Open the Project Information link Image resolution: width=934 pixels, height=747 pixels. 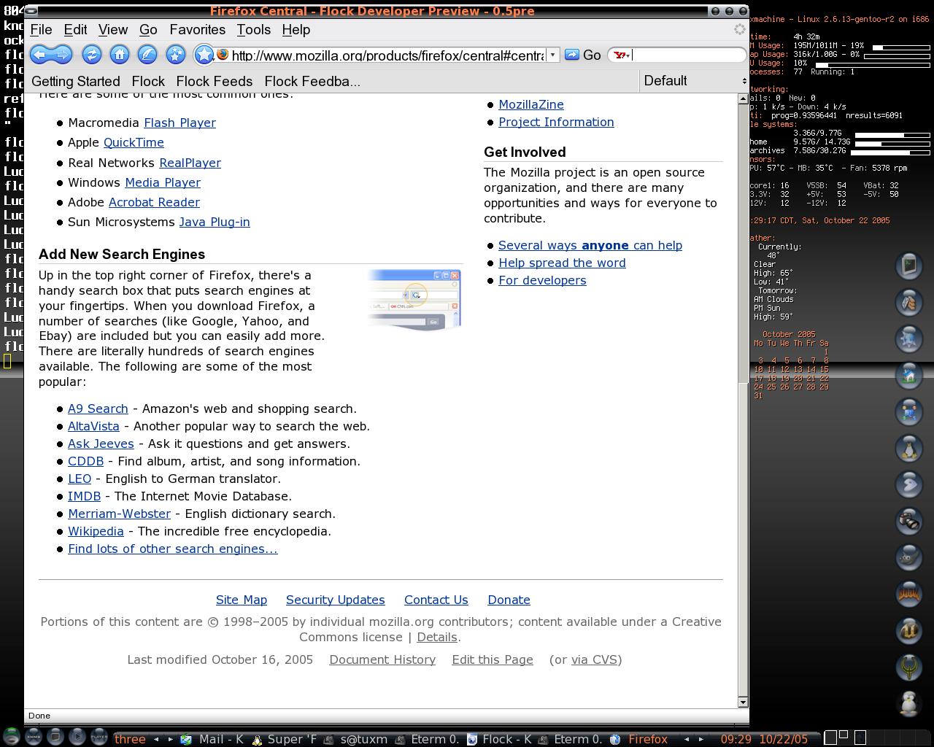pyautogui.click(x=556, y=122)
